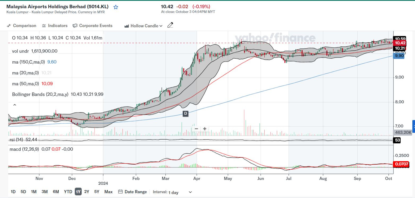Click the Corporate Events megaphone icon

75,26
